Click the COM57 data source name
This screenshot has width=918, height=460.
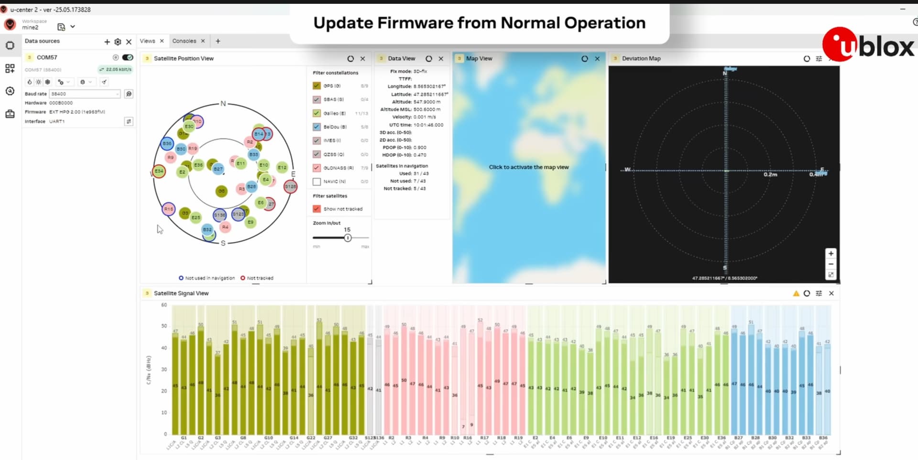[x=47, y=57]
